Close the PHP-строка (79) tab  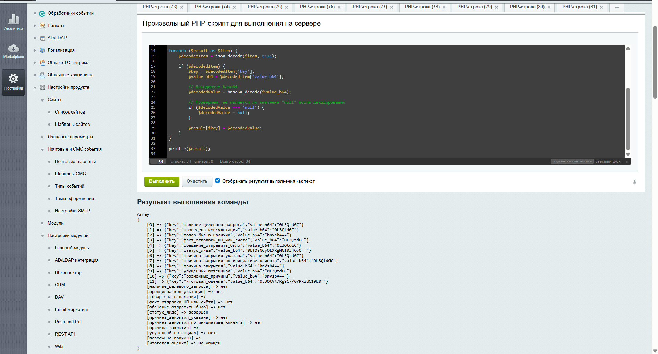(497, 7)
